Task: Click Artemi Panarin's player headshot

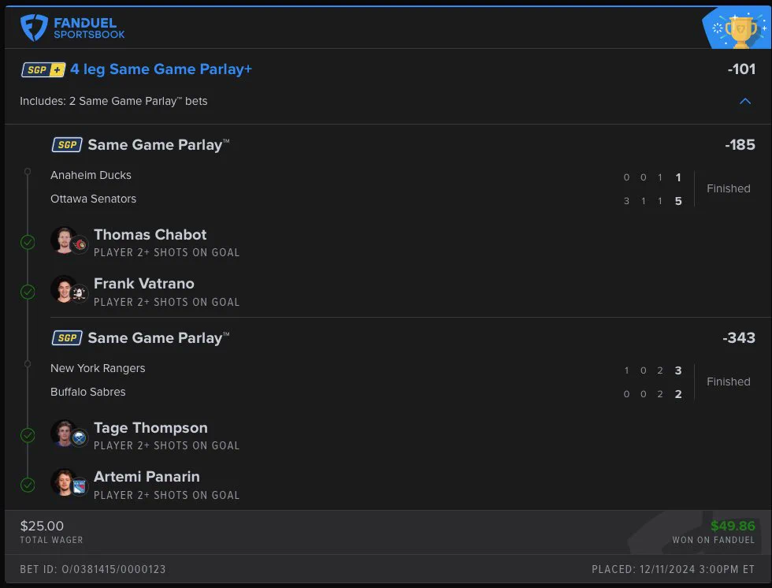Action: point(64,482)
